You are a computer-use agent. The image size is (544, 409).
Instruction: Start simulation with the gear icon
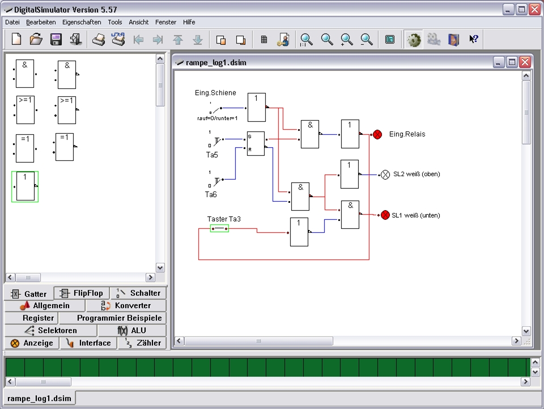[x=414, y=40]
